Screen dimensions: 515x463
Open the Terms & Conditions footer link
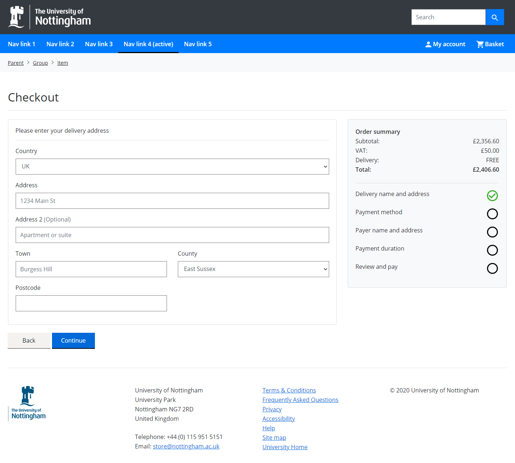coord(289,390)
